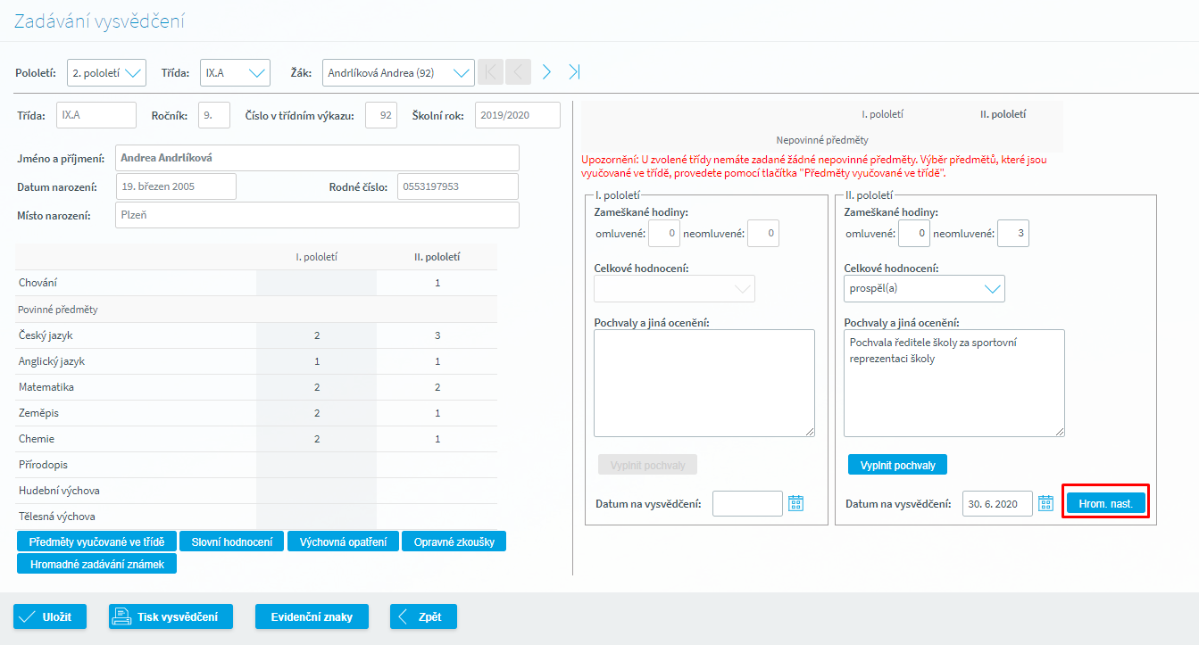Select Zeměpis II. pololetí grade

[x=437, y=413]
